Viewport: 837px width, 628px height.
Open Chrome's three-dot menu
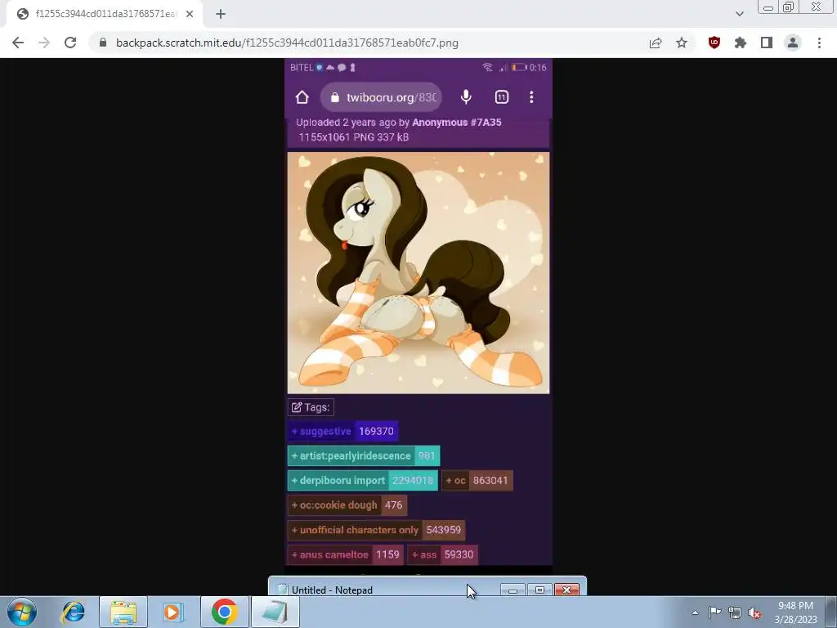coord(819,43)
